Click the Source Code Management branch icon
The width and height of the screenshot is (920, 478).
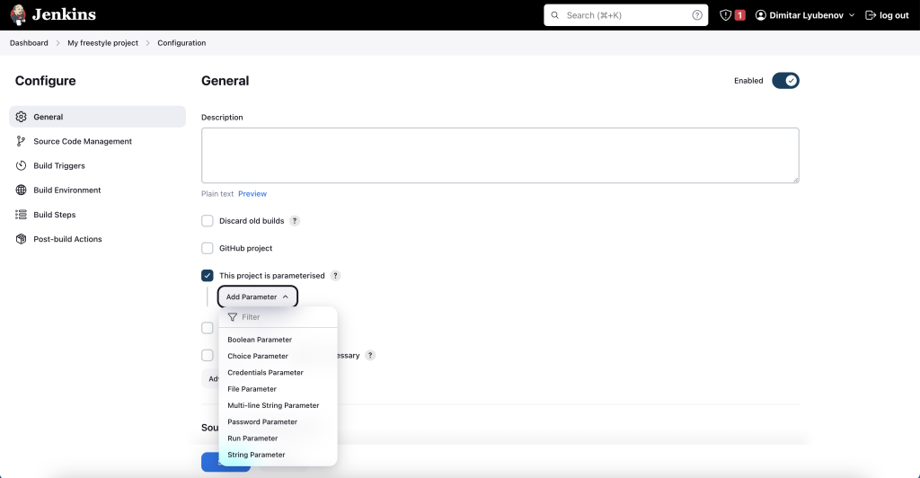(x=22, y=141)
